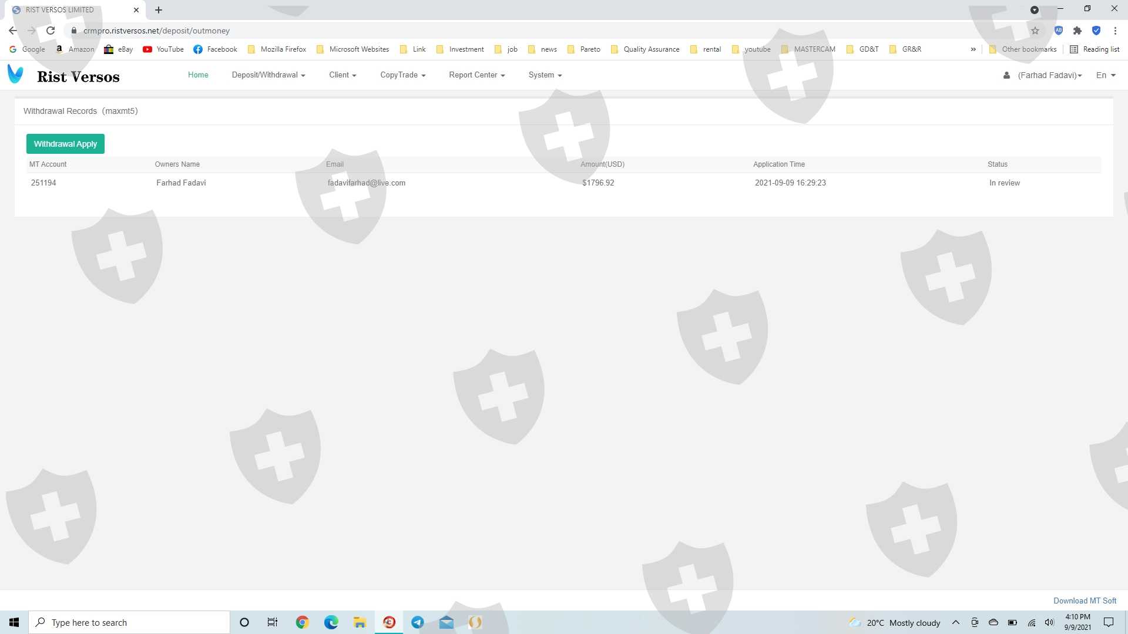
Task: Open the YouTube bookmark icon
Action: click(x=147, y=49)
